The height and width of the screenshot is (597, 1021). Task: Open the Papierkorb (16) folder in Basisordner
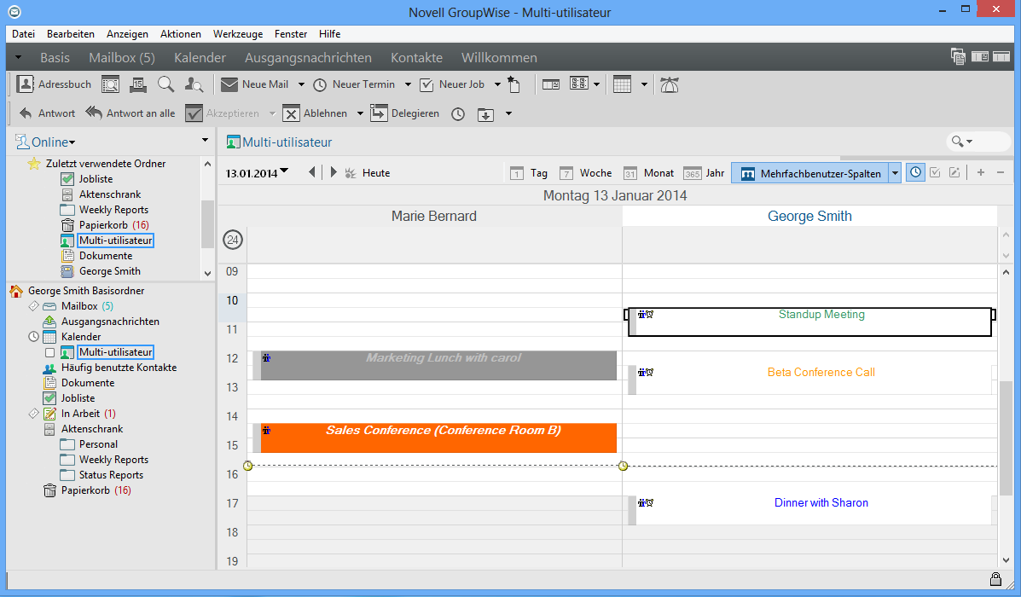tap(87, 490)
